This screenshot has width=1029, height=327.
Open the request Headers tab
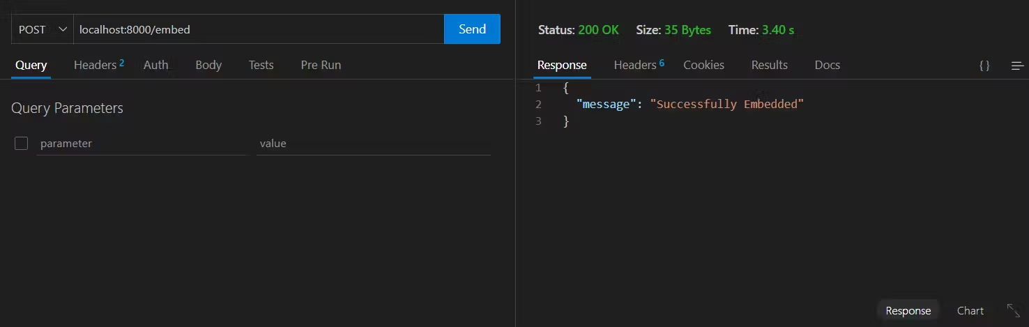click(x=99, y=65)
